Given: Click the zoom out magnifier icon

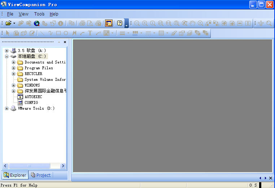Looking at the screenshot, I should [x=137, y=23].
